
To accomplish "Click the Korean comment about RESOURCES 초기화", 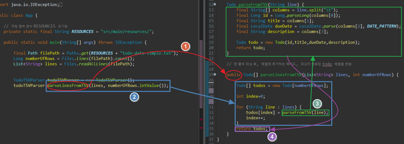I will pyautogui.click(x=36, y=26).
